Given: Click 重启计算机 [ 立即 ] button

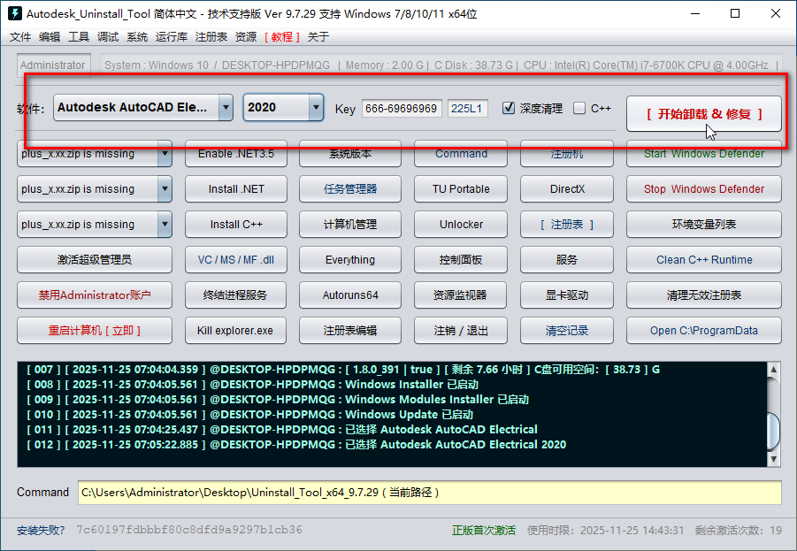Looking at the screenshot, I should click(95, 331).
